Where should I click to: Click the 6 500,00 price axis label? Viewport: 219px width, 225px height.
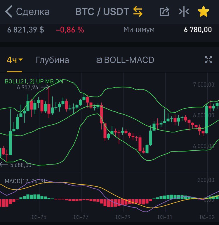pos(204,115)
